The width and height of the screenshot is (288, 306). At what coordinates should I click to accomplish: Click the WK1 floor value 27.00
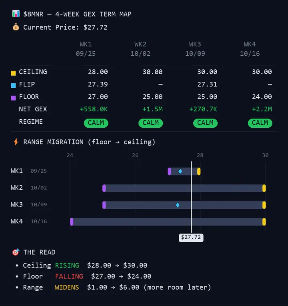pos(98,97)
